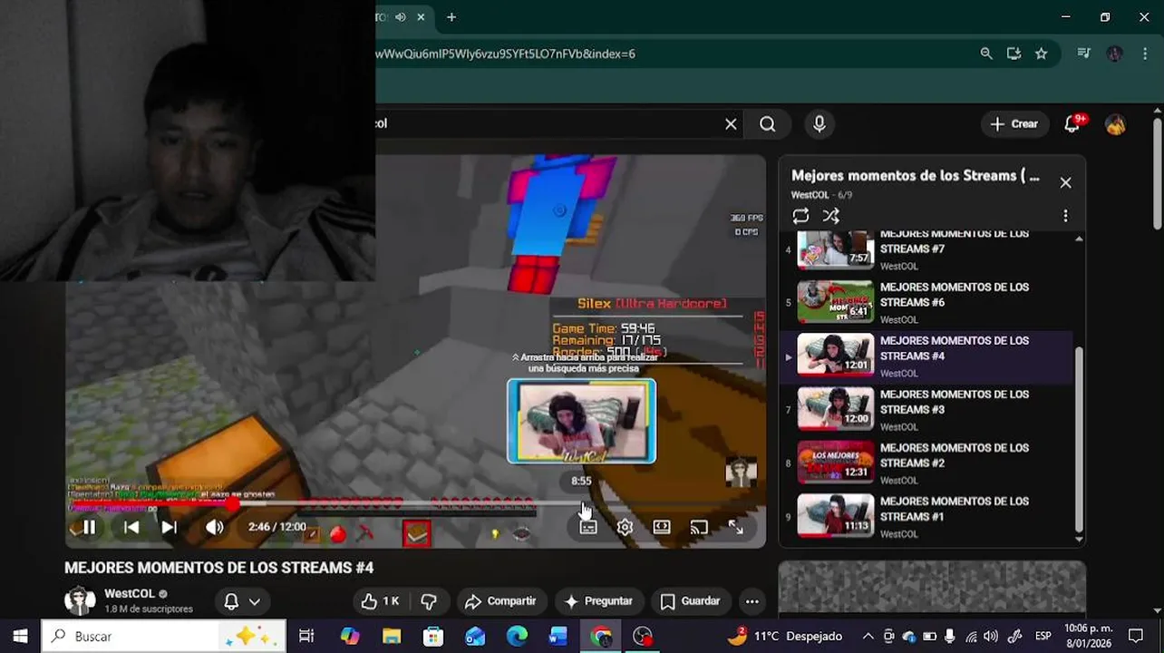Open YouTube notifications bell
The width and height of the screenshot is (1164, 653).
click(1073, 124)
